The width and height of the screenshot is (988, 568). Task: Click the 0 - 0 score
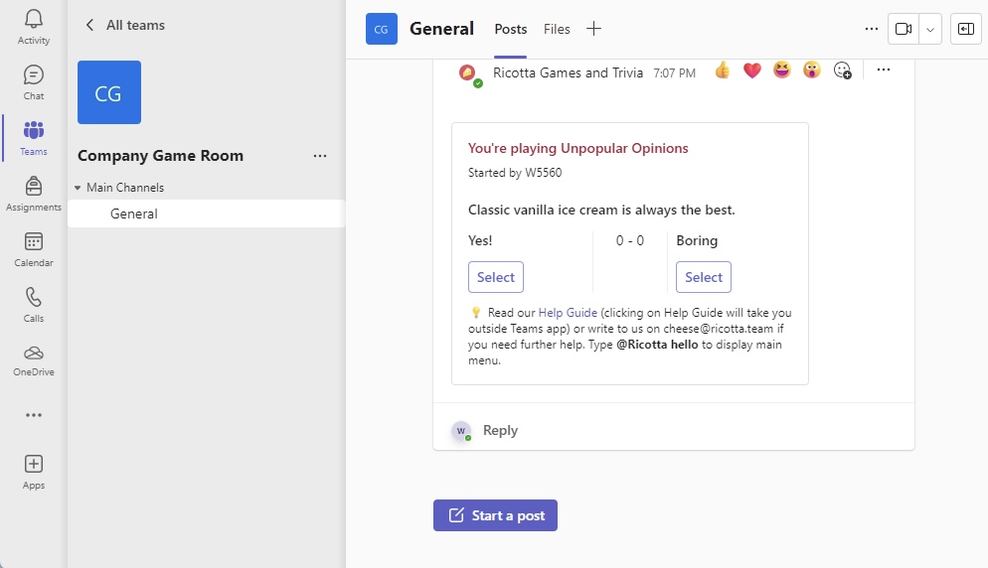click(630, 240)
